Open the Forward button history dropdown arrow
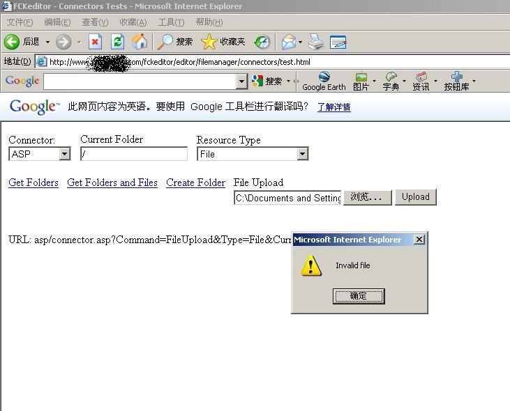The image size is (510, 411). [x=79, y=42]
